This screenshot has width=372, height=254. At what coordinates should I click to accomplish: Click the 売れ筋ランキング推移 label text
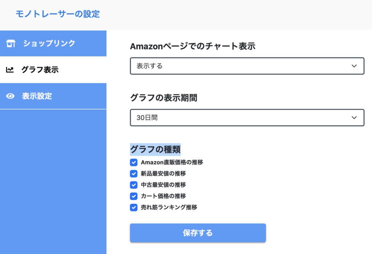(169, 207)
